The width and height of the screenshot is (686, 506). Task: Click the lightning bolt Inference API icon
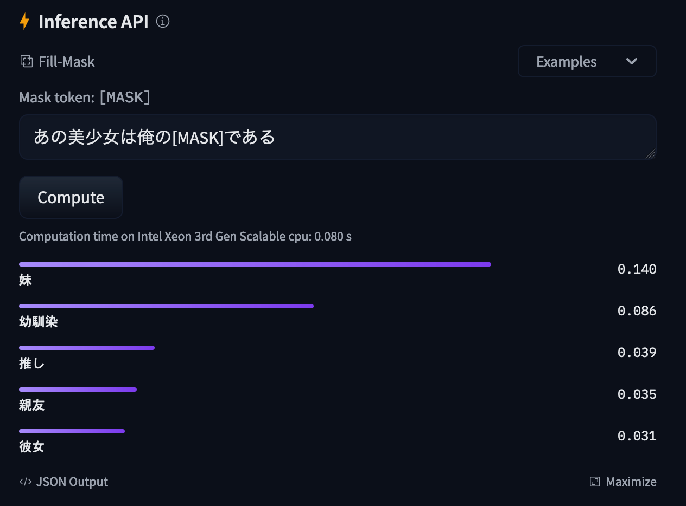[24, 22]
